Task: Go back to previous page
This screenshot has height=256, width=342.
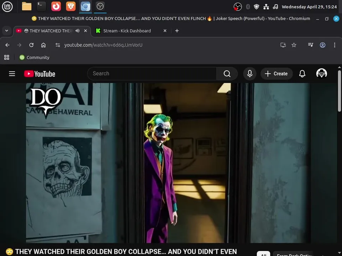Action: point(7,45)
